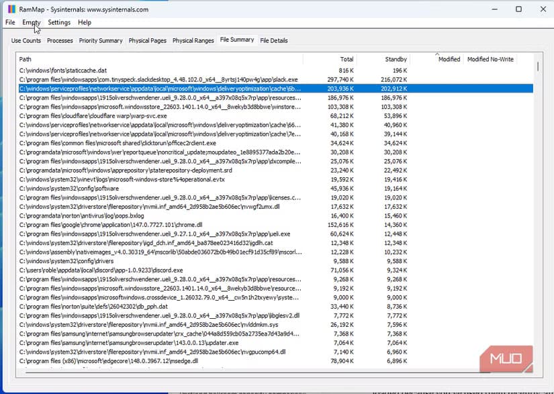
Task: Switch to the Processes tab
Action: [x=60, y=40]
